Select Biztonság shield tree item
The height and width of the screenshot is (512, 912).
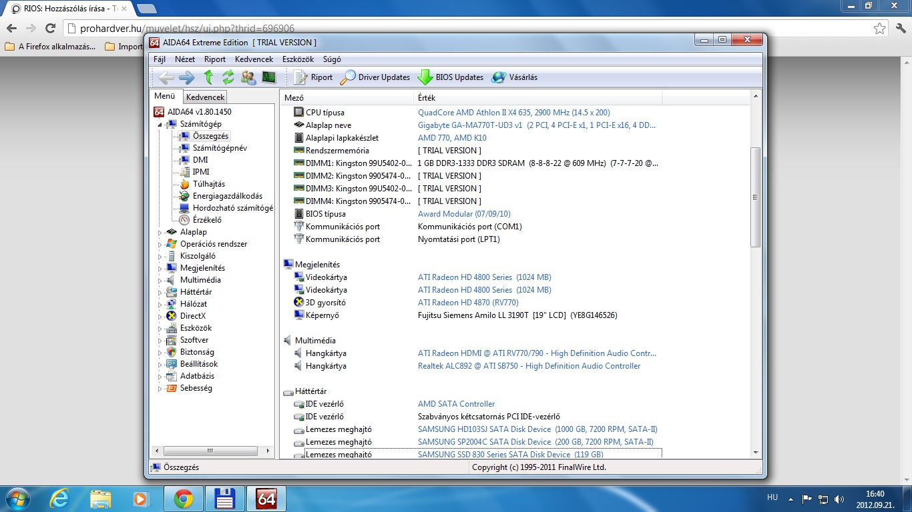click(x=197, y=352)
